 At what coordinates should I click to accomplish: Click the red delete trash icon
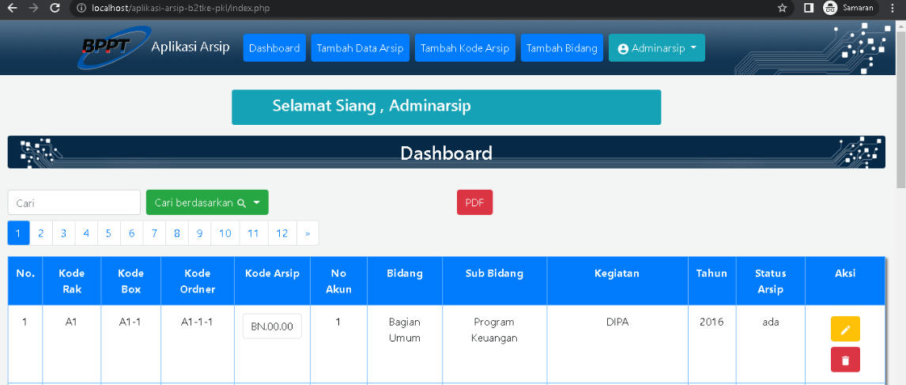[x=845, y=360]
